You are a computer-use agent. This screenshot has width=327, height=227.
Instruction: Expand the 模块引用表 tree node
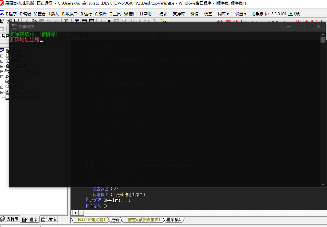(x=2, y=93)
